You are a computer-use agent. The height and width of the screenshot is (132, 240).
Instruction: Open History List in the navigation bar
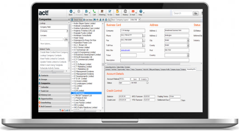click(54, 95)
